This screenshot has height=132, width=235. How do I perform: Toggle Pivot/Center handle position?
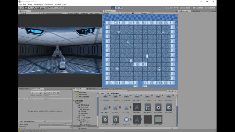(x=52, y=8)
